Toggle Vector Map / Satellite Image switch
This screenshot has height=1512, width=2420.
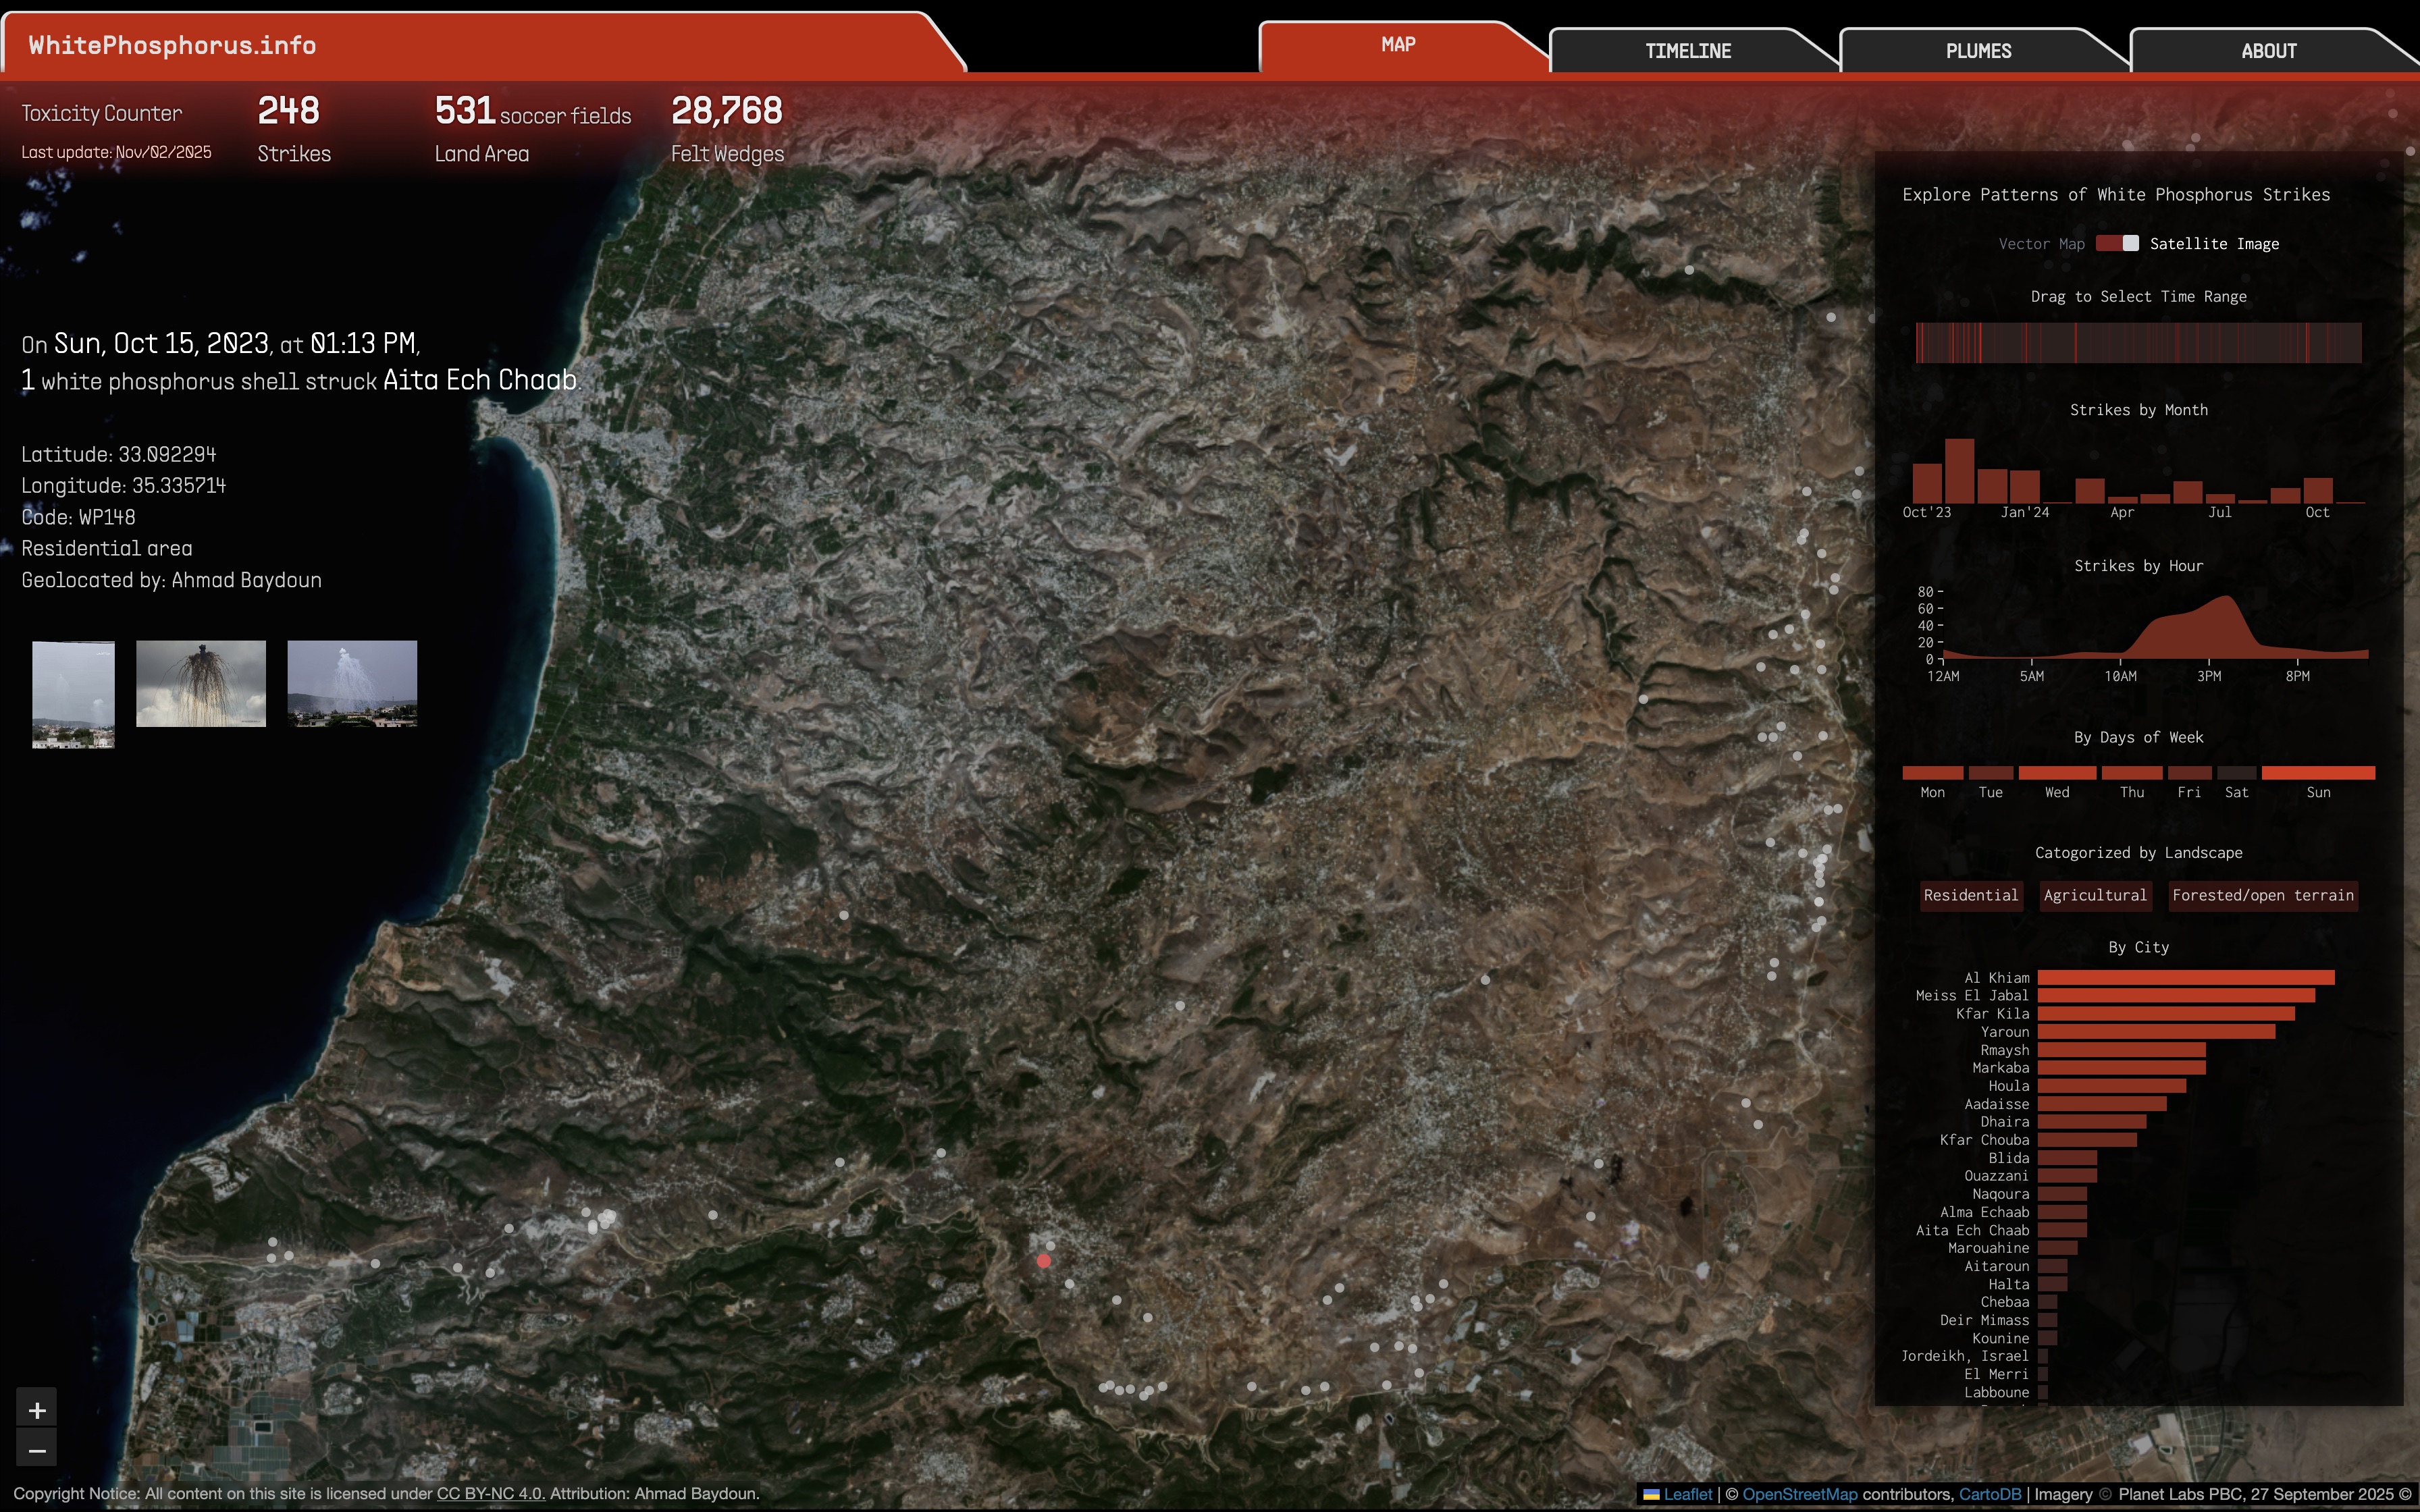pyautogui.click(x=2117, y=243)
